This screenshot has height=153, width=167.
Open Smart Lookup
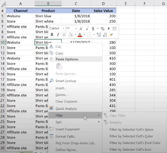[x=75, y=81]
